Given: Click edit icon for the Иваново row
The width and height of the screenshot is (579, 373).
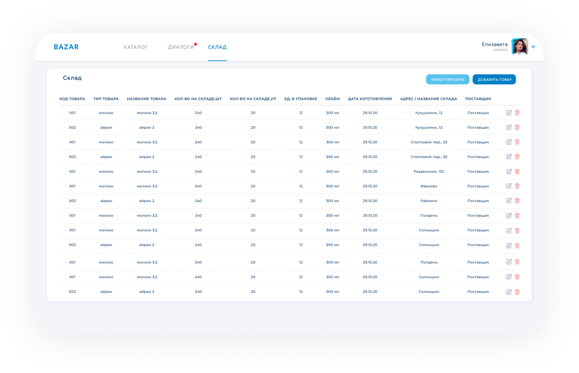Looking at the screenshot, I should pyautogui.click(x=509, y=186).
